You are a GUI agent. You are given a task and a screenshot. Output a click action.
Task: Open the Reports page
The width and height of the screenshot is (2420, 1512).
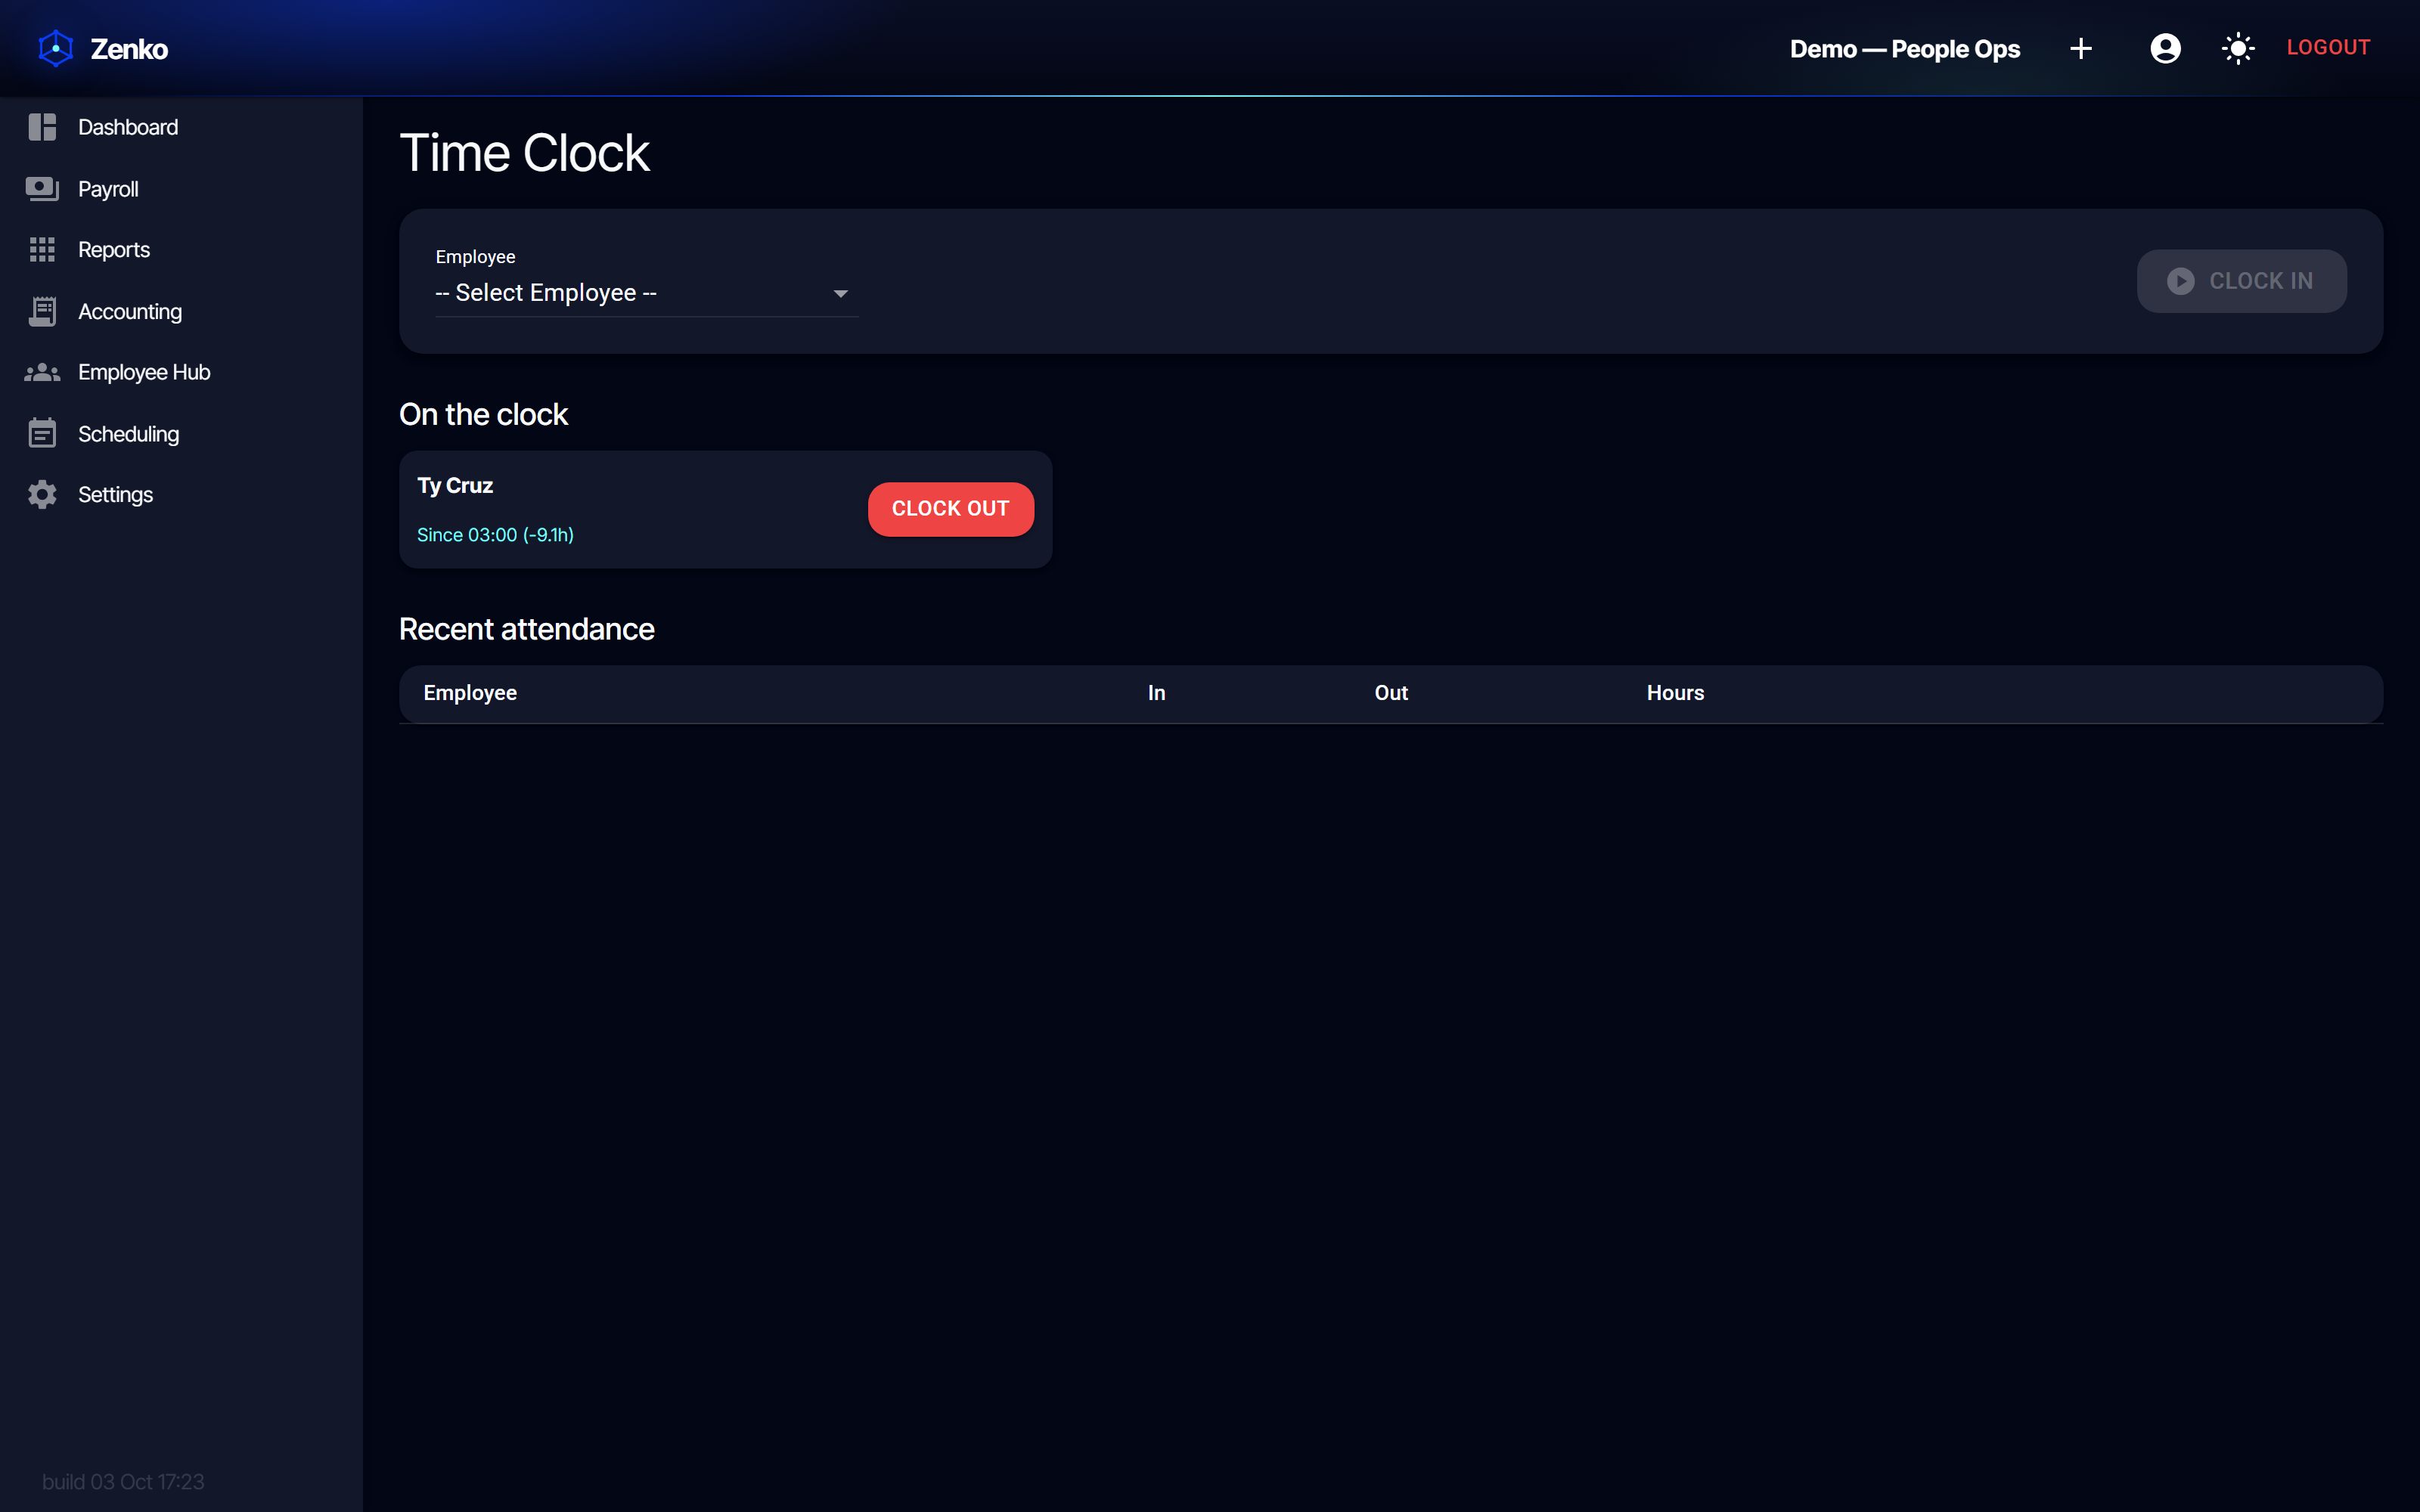[x=181, y=250]
